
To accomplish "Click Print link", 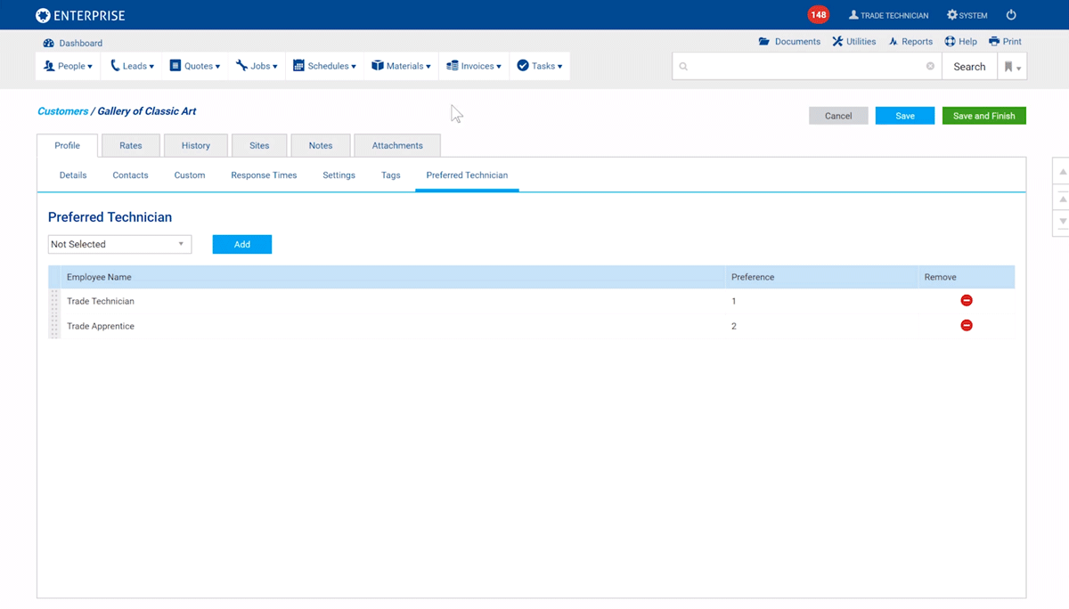I will coord(1006,42).
